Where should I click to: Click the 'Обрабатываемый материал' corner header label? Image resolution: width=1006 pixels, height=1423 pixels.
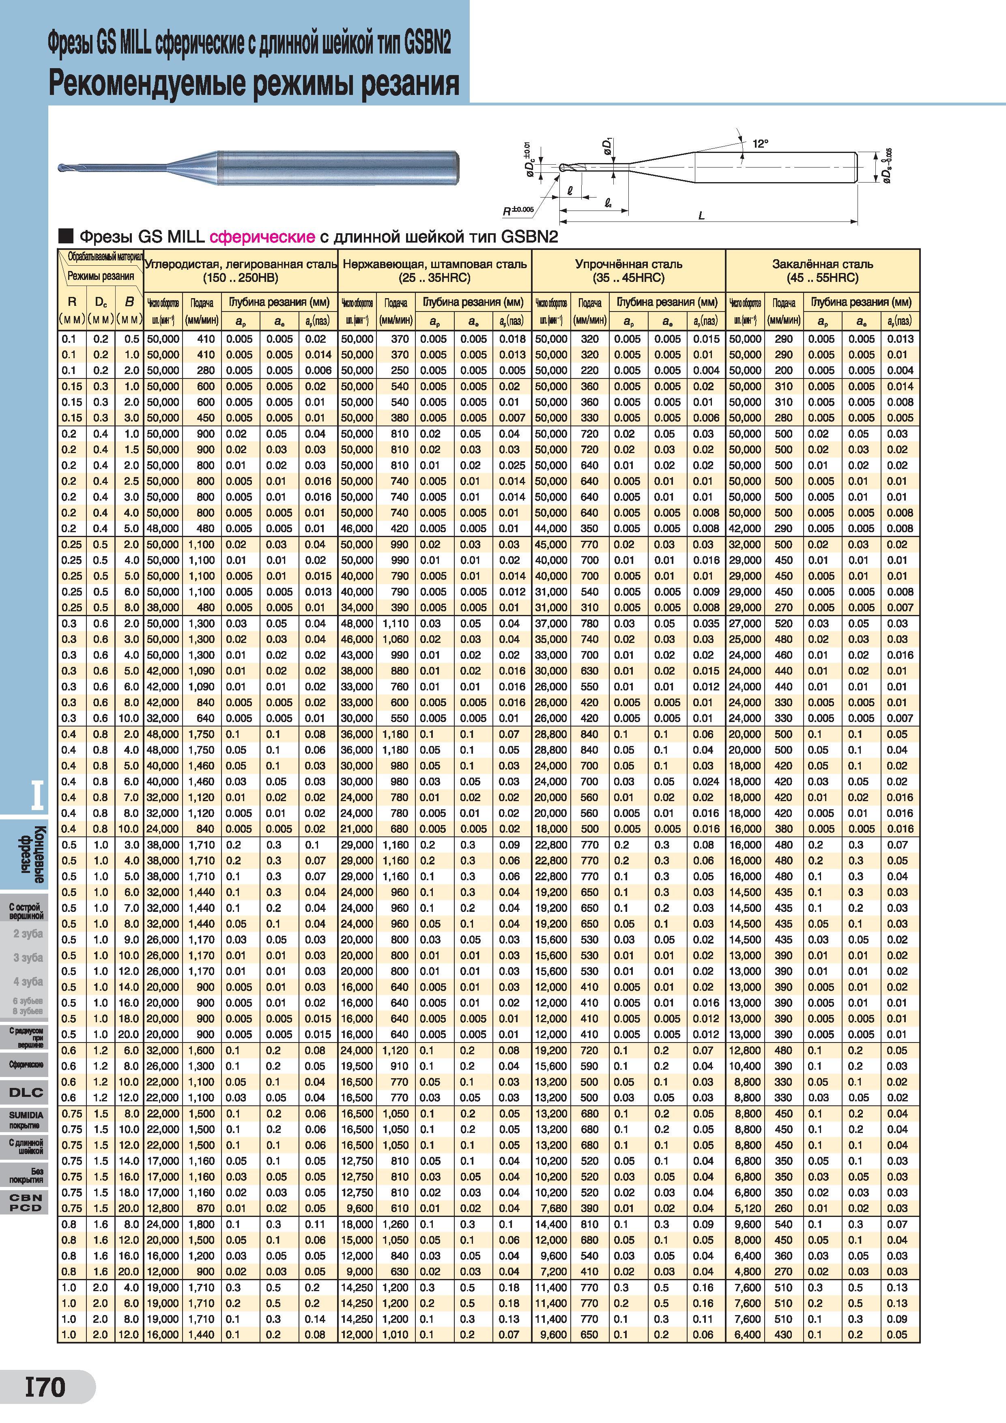pyautogui.click(x=105, y=257)
